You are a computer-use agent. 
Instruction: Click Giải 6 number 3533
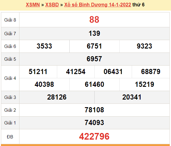(x=44, y=46)
